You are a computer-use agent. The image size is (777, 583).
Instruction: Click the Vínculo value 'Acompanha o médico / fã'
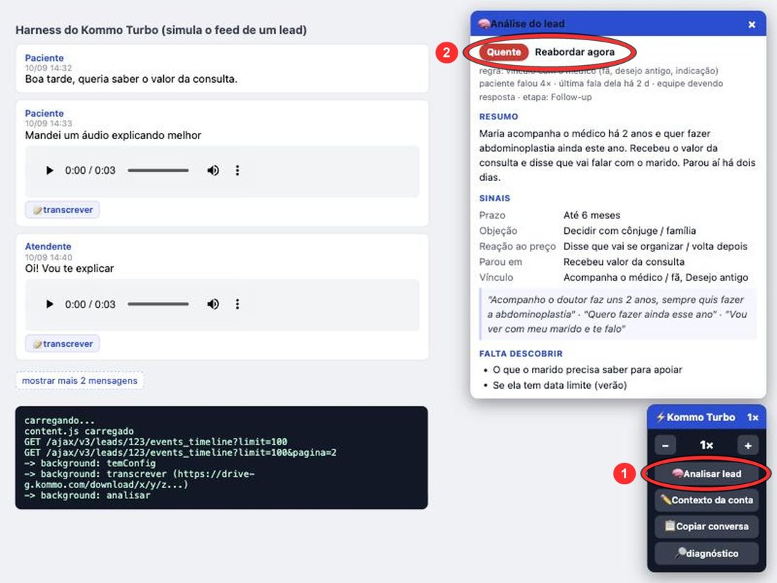656,277
